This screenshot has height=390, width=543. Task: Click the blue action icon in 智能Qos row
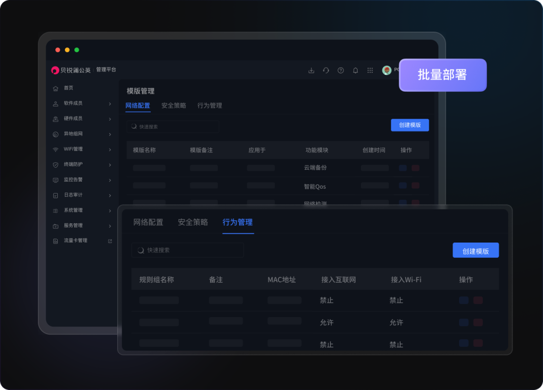tap(403, 186)
